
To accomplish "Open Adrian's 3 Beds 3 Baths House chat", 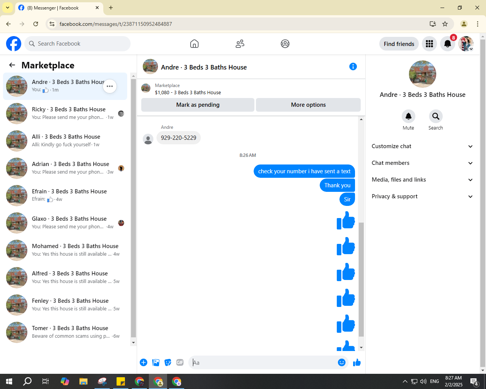I will tap(65, 168).
